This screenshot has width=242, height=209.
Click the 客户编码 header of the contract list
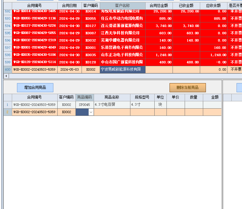[x=91, y=6]
